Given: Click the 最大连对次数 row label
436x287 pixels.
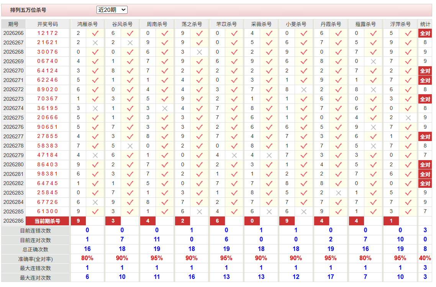Looking at the screenshot, I should [35, 277].
